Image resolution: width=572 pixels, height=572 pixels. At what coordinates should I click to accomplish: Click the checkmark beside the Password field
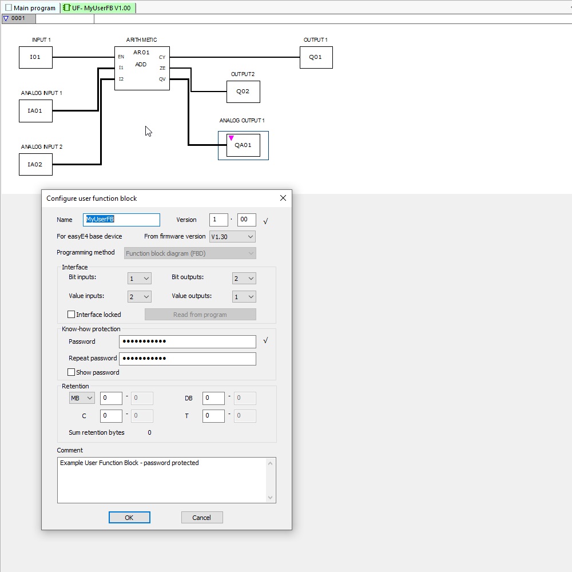tap(265, 340)
